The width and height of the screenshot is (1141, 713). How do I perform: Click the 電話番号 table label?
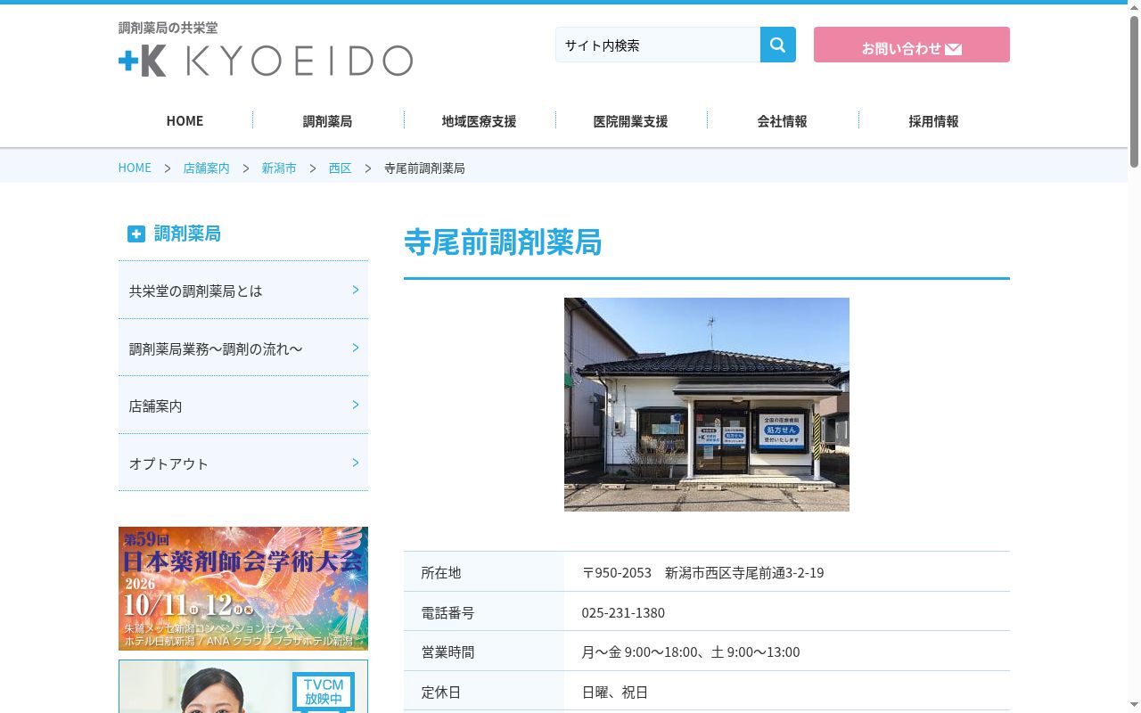pos(447,612)
